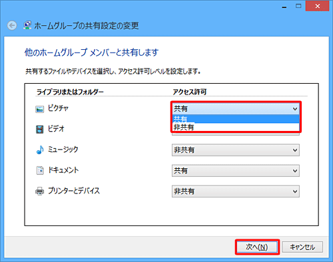Click the ミュージック label

pos(63,150)
